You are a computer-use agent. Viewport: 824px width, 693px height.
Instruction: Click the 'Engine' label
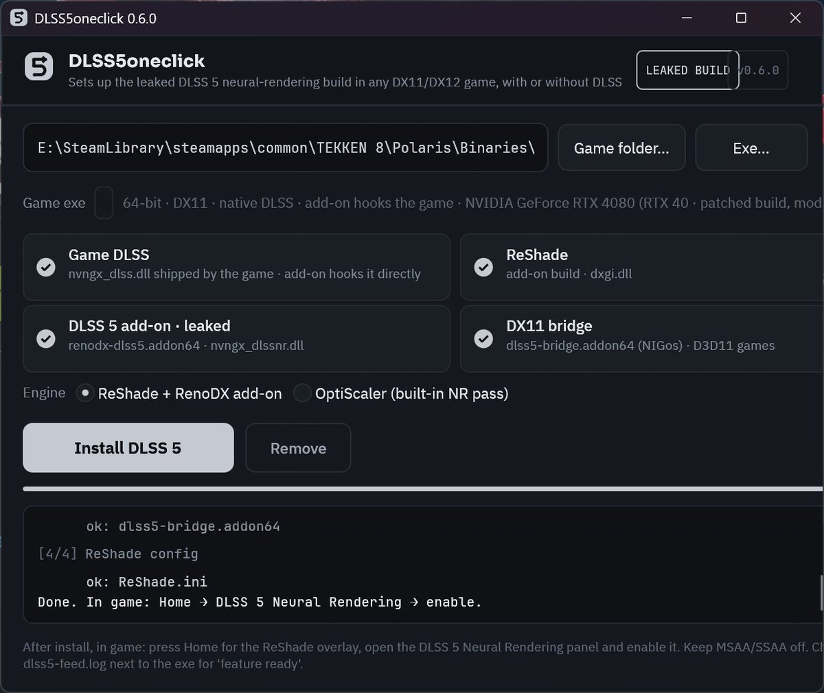[x=44, y=392]
